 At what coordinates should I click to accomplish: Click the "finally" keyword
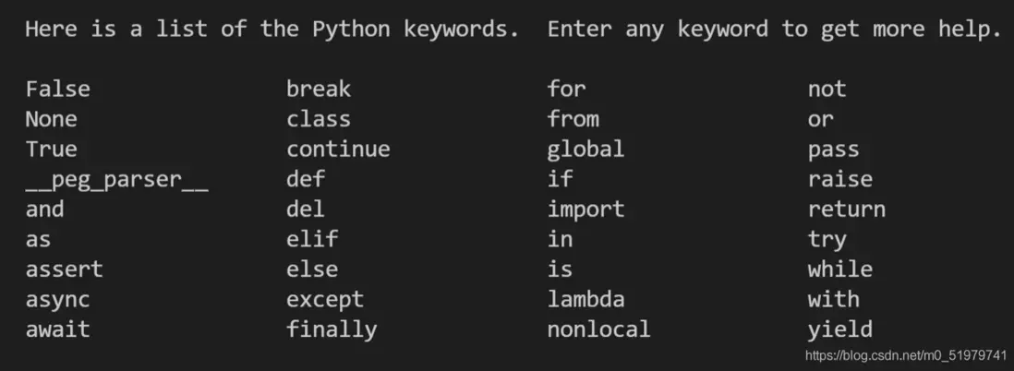coord(332,329)
